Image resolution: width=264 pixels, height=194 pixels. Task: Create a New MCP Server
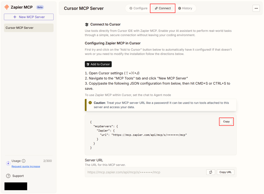pos(29,17)
